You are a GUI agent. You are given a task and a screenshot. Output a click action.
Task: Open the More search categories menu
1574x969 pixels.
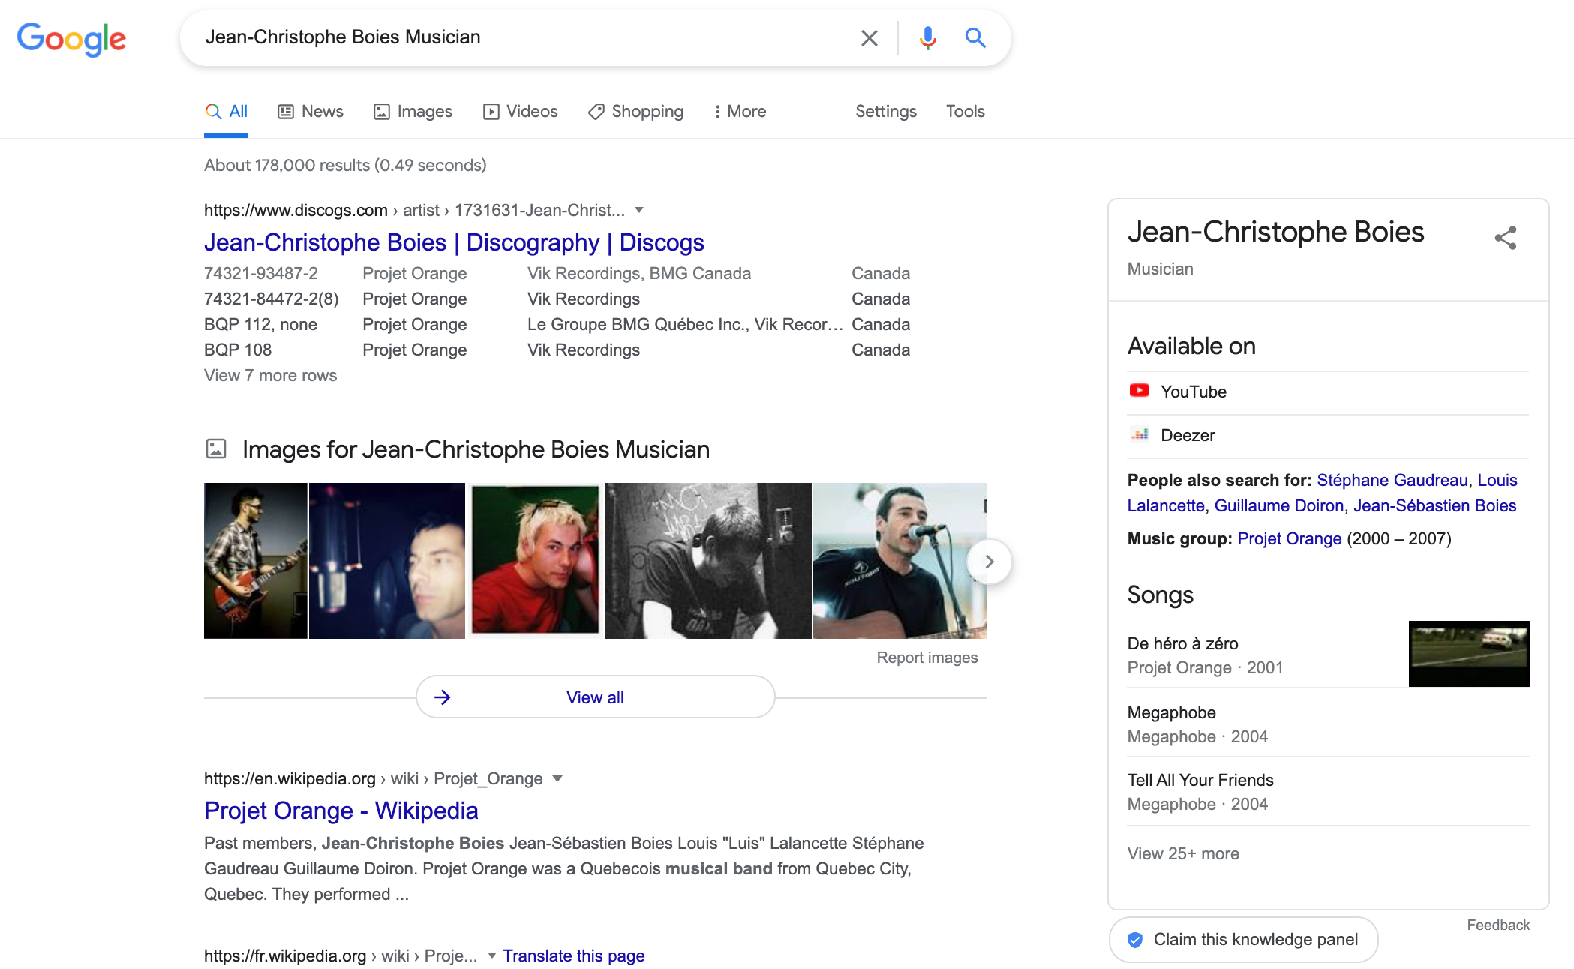tap(740, 111)
